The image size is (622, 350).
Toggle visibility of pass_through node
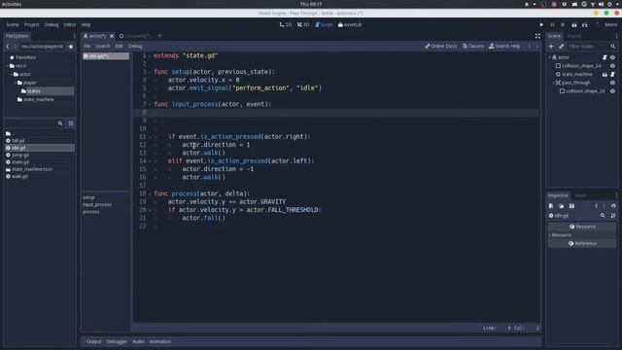[x=612, y=83]
